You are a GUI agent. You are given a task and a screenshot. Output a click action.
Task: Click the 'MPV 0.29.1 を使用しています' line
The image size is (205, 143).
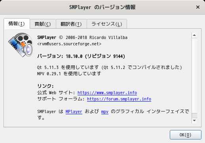(x=69, y=74)
